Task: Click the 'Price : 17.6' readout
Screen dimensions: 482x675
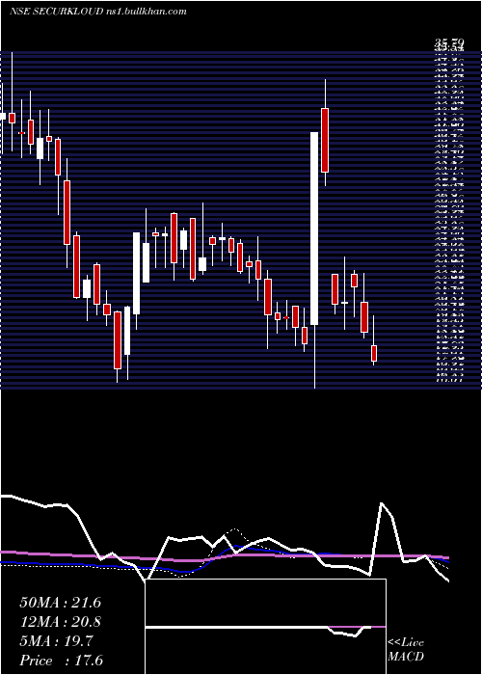Action: 61,661
